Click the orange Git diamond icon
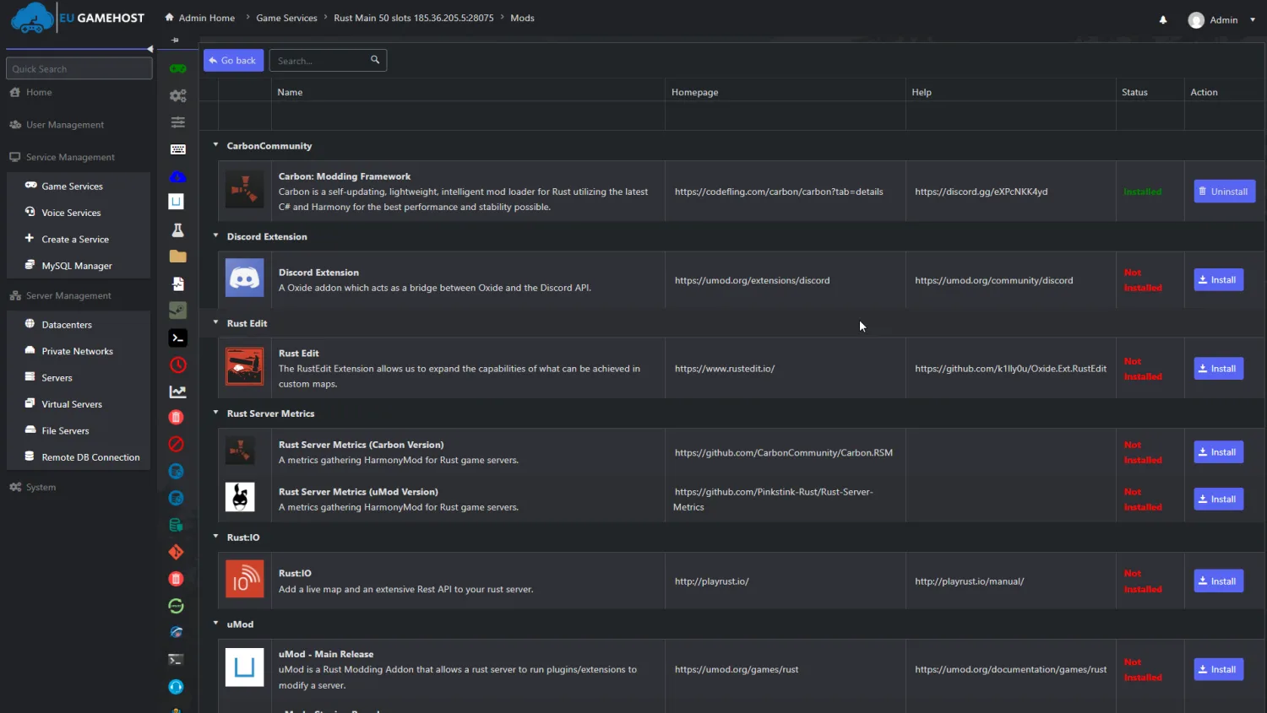Viewport: 1267px width, 713px height. pos(176,552)
